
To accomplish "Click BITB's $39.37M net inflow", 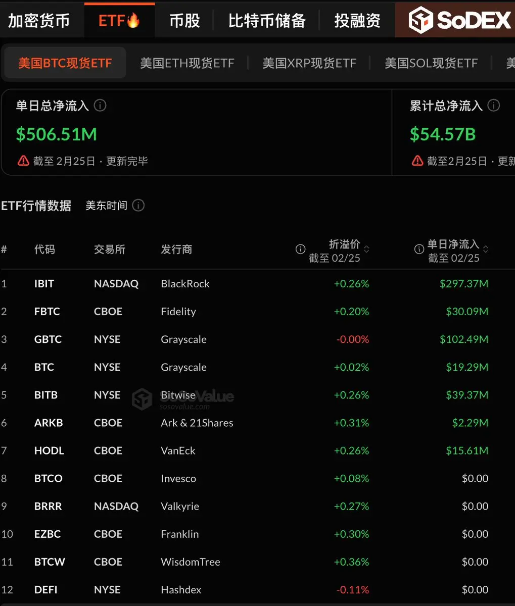I will [467, 395].
